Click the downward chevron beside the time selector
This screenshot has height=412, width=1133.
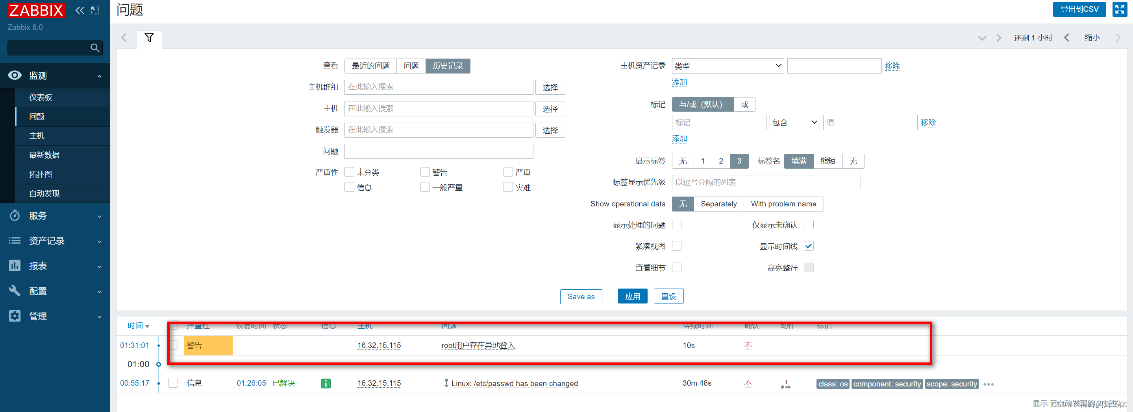(982, 38)
